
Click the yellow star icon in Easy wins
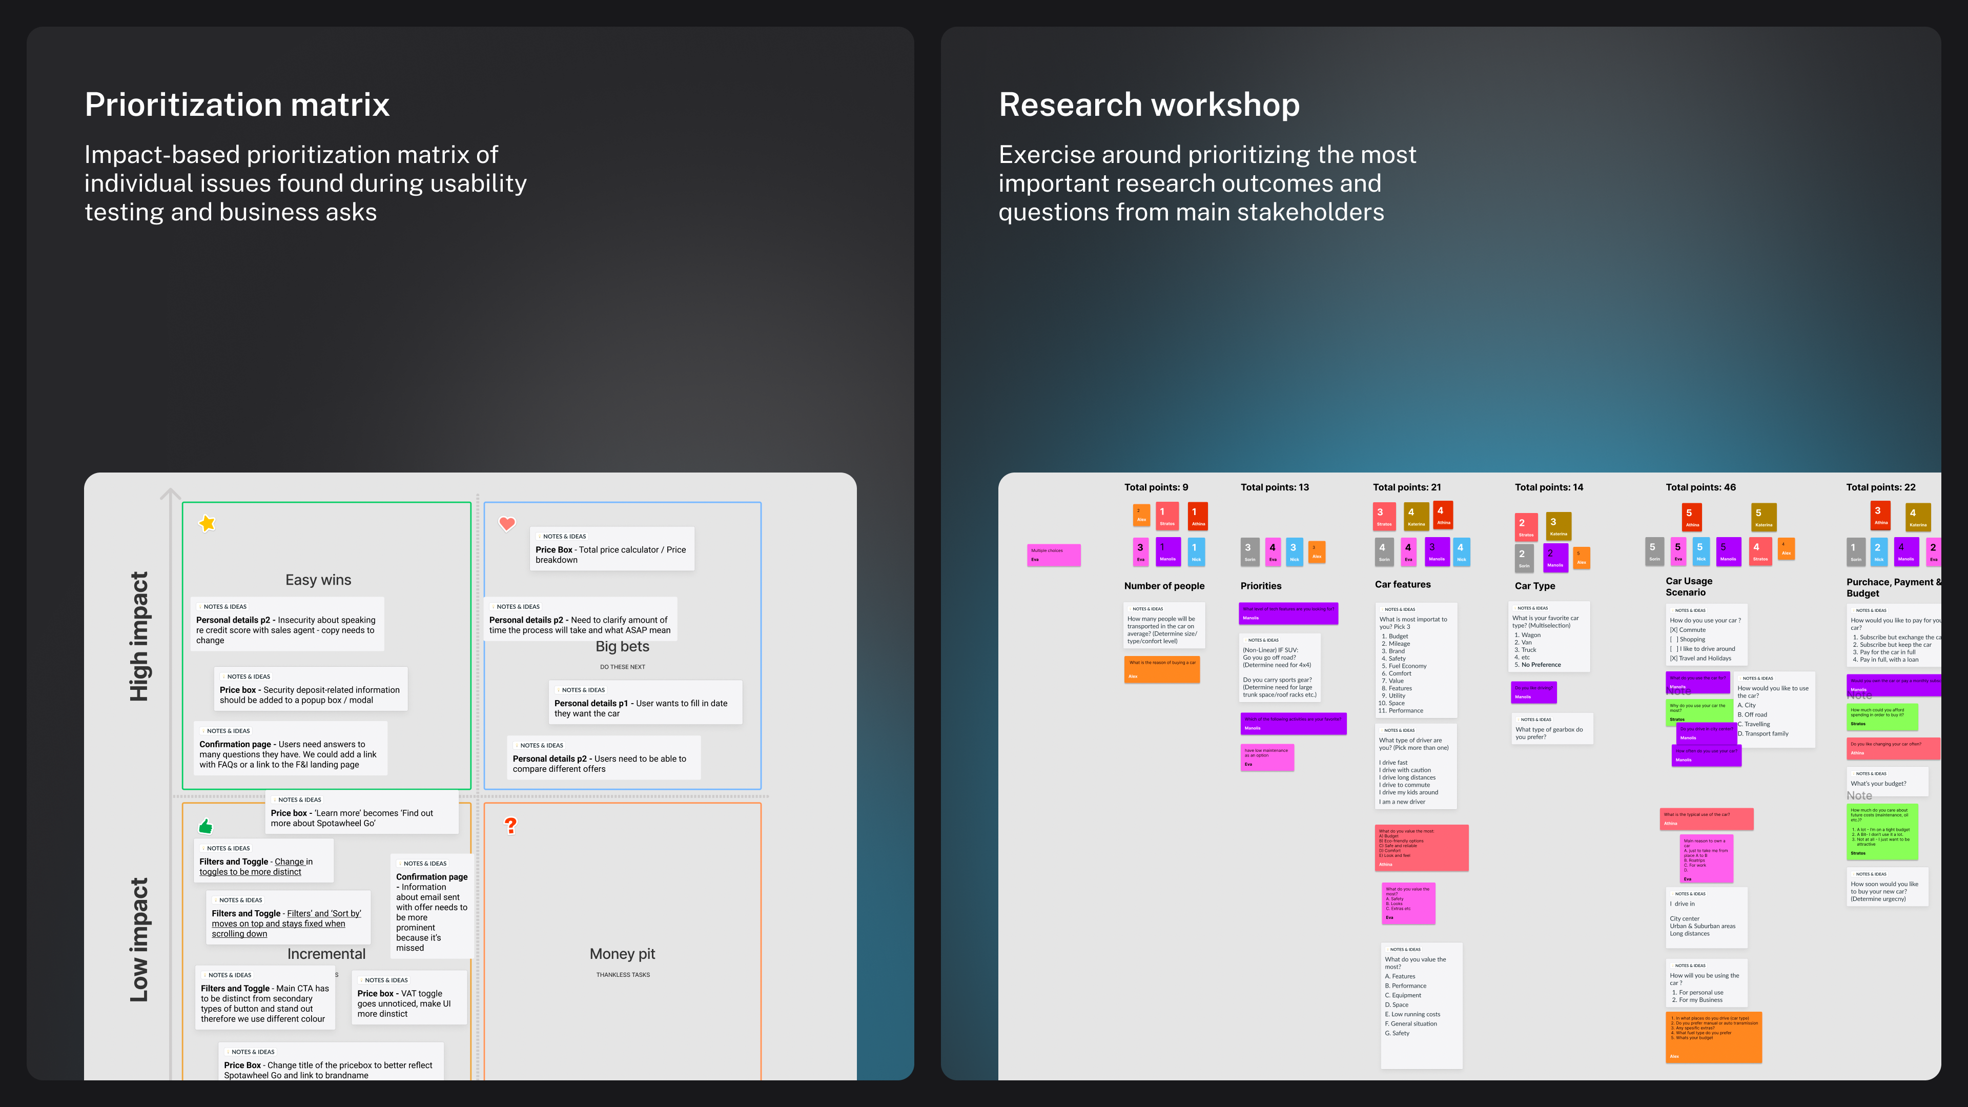tap(207, 523)
